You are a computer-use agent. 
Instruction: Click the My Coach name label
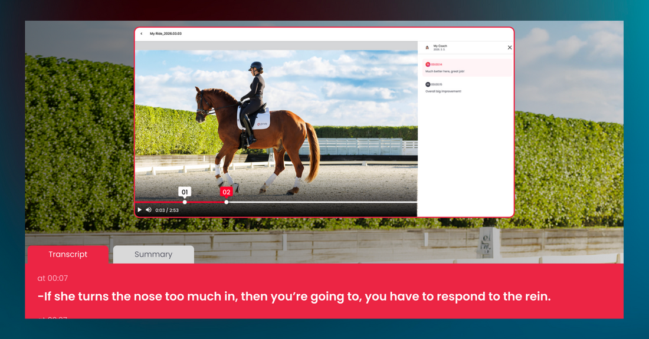pos(440,46)
